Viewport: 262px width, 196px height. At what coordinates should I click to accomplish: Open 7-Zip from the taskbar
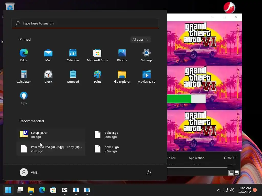[x=65, y=190]
